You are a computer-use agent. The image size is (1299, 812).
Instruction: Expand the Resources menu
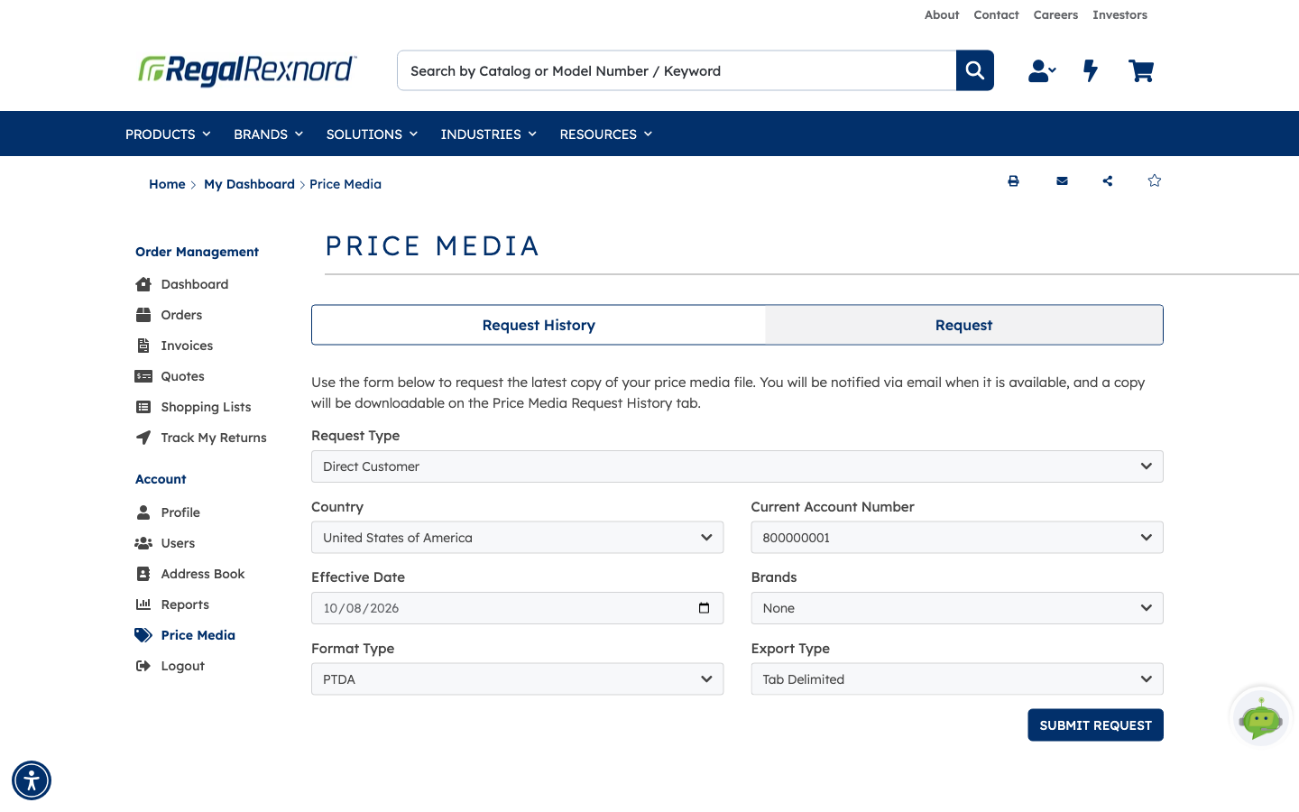point(605,134)
